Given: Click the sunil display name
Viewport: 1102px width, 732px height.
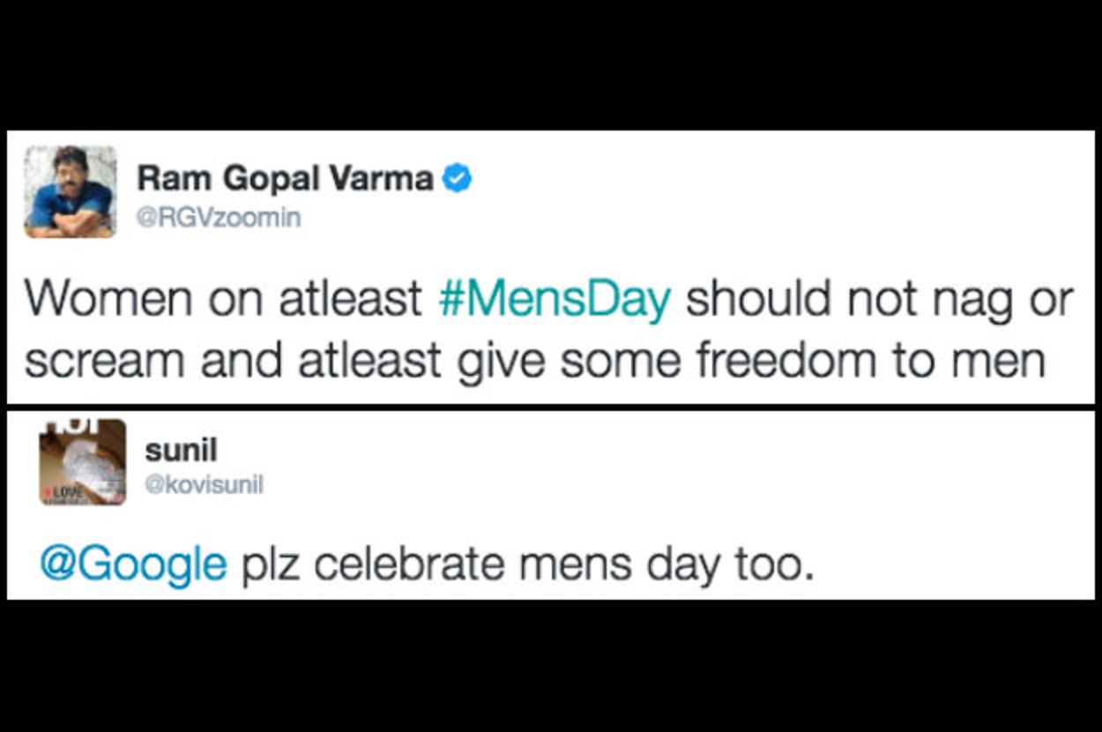Looking at the screenshot, I should 181,451.
